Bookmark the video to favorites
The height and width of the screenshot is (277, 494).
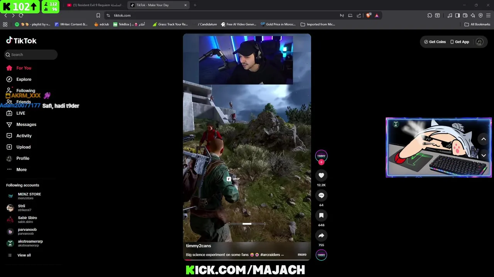321,215
